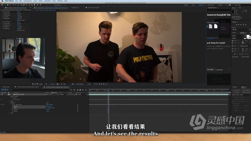Step to previous frame in Preview panel
This screenshot has width=251, height=141.
pyautogui.click(x=238, y=25)
